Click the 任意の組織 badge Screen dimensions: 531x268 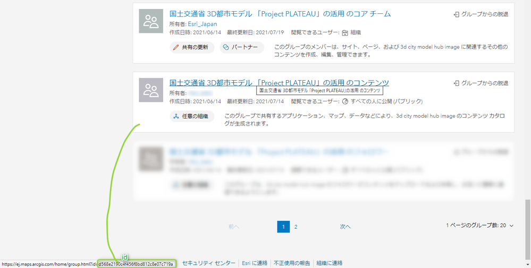coord(192,116)
